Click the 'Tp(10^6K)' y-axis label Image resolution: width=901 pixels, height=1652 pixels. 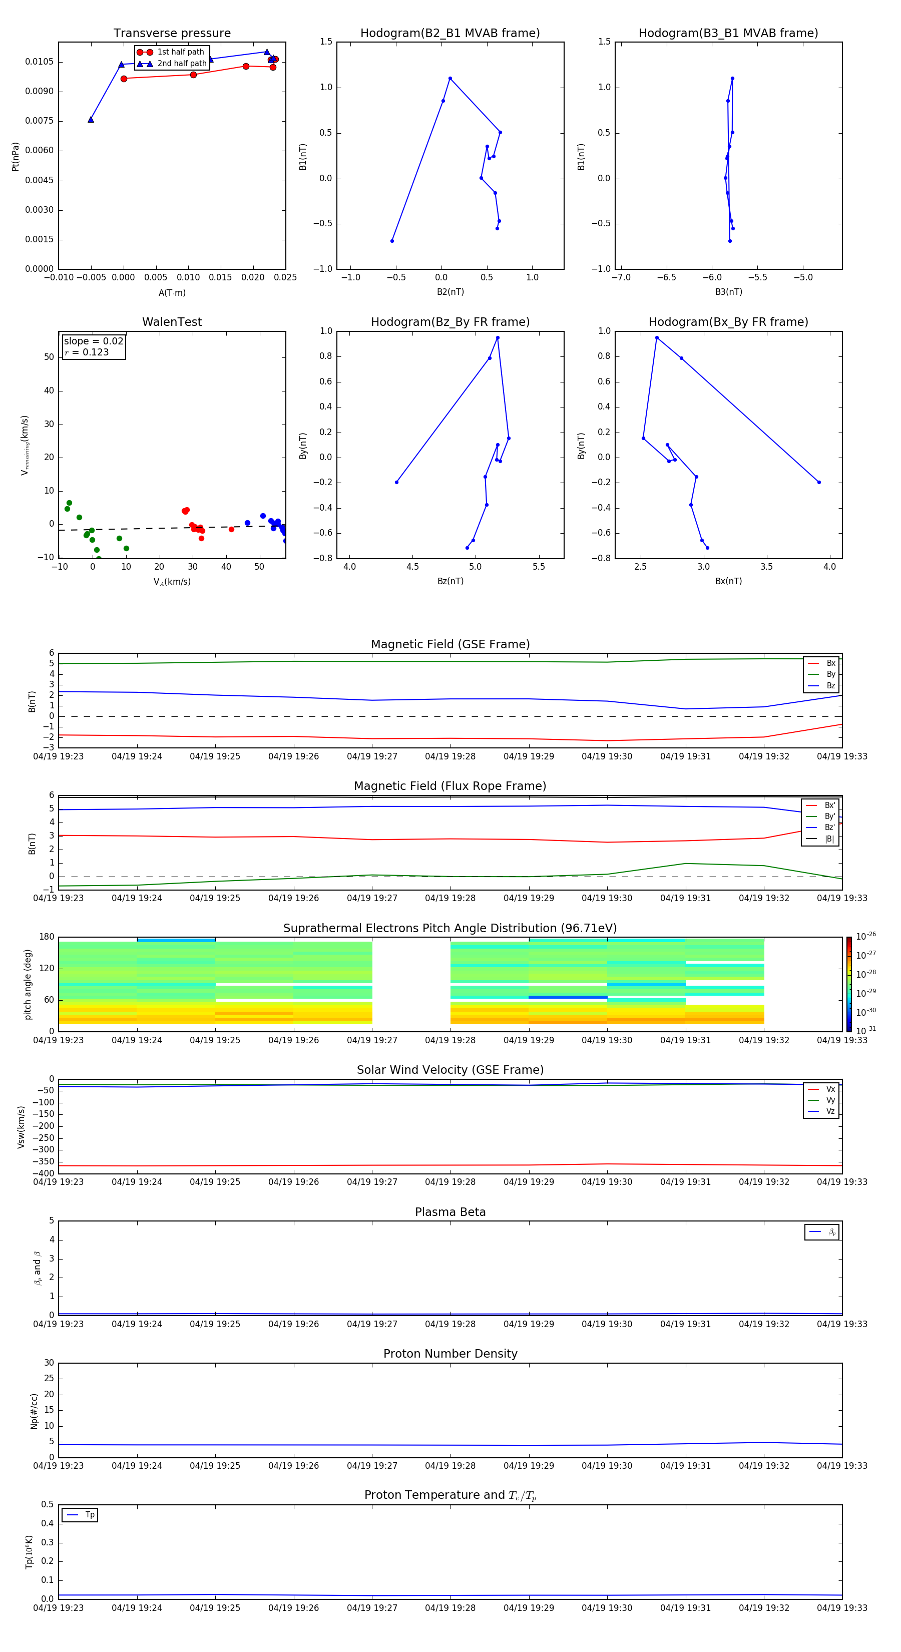pyautogui.click(x=29, y=1552)
